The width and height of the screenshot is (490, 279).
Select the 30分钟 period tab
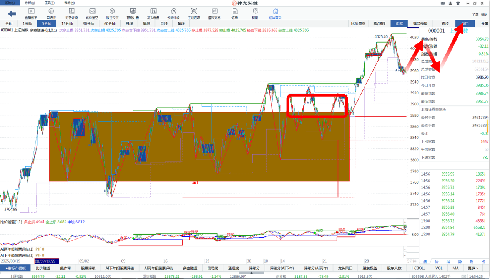(x=88, y=24)
